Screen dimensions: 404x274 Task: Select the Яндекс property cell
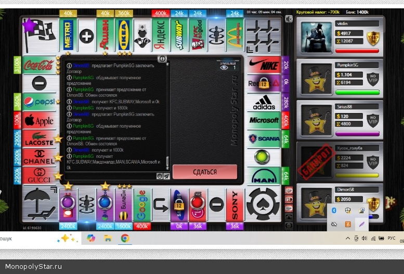pos(161,35)
